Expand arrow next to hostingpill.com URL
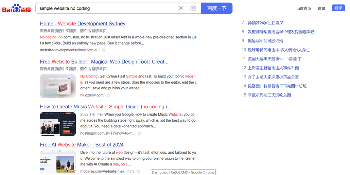This screenshot has height=175, width=350. (x=139, y=134)
